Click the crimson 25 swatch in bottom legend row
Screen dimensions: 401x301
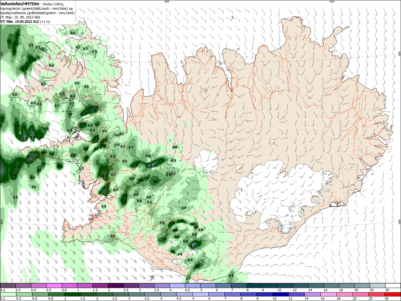click(376, 295)
